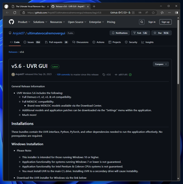Close the Ultimate Vocal Remover tab
The height and width of the screenshot is (184, 183).
48,7
